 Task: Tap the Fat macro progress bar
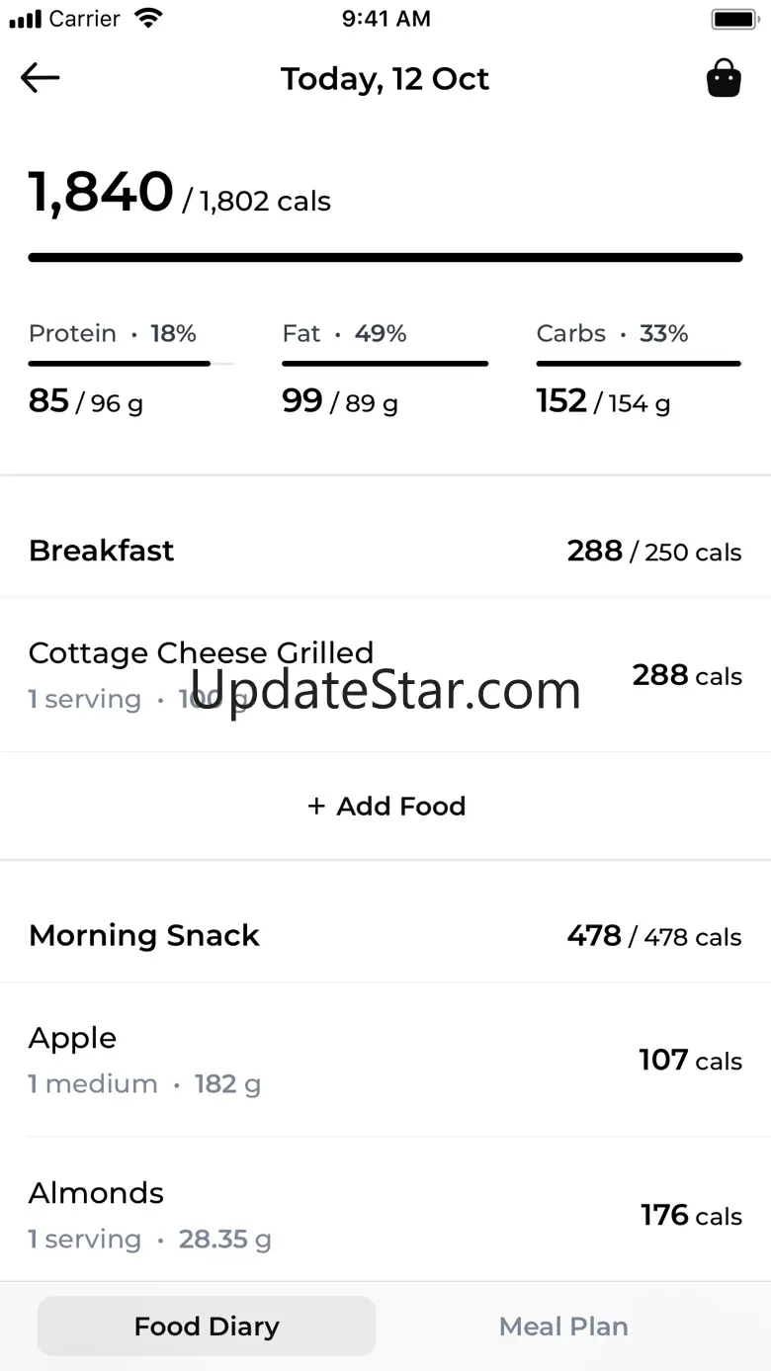point(385,364)
